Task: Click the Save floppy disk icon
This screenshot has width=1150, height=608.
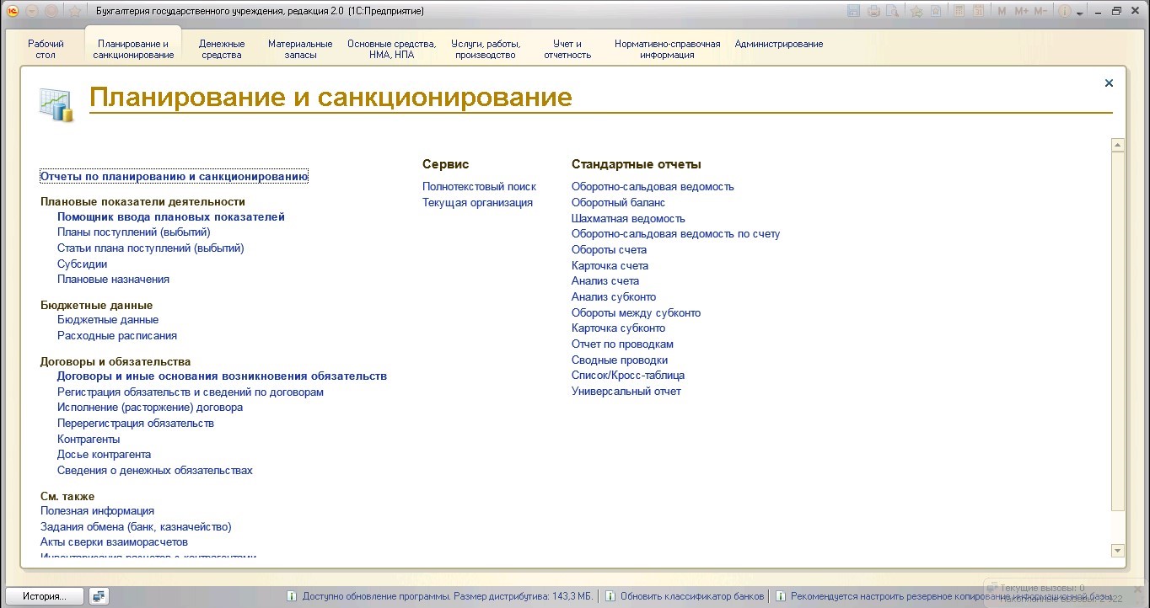Action: pyautogui.click(x=853, y=11)
